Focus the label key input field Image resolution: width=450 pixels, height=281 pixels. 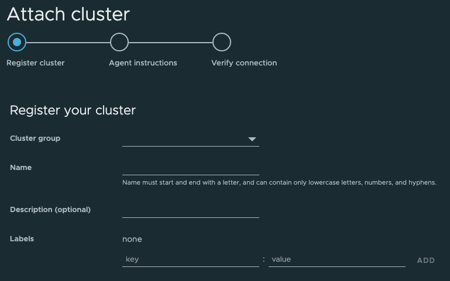pyautogui.click(x=190, y=259)
